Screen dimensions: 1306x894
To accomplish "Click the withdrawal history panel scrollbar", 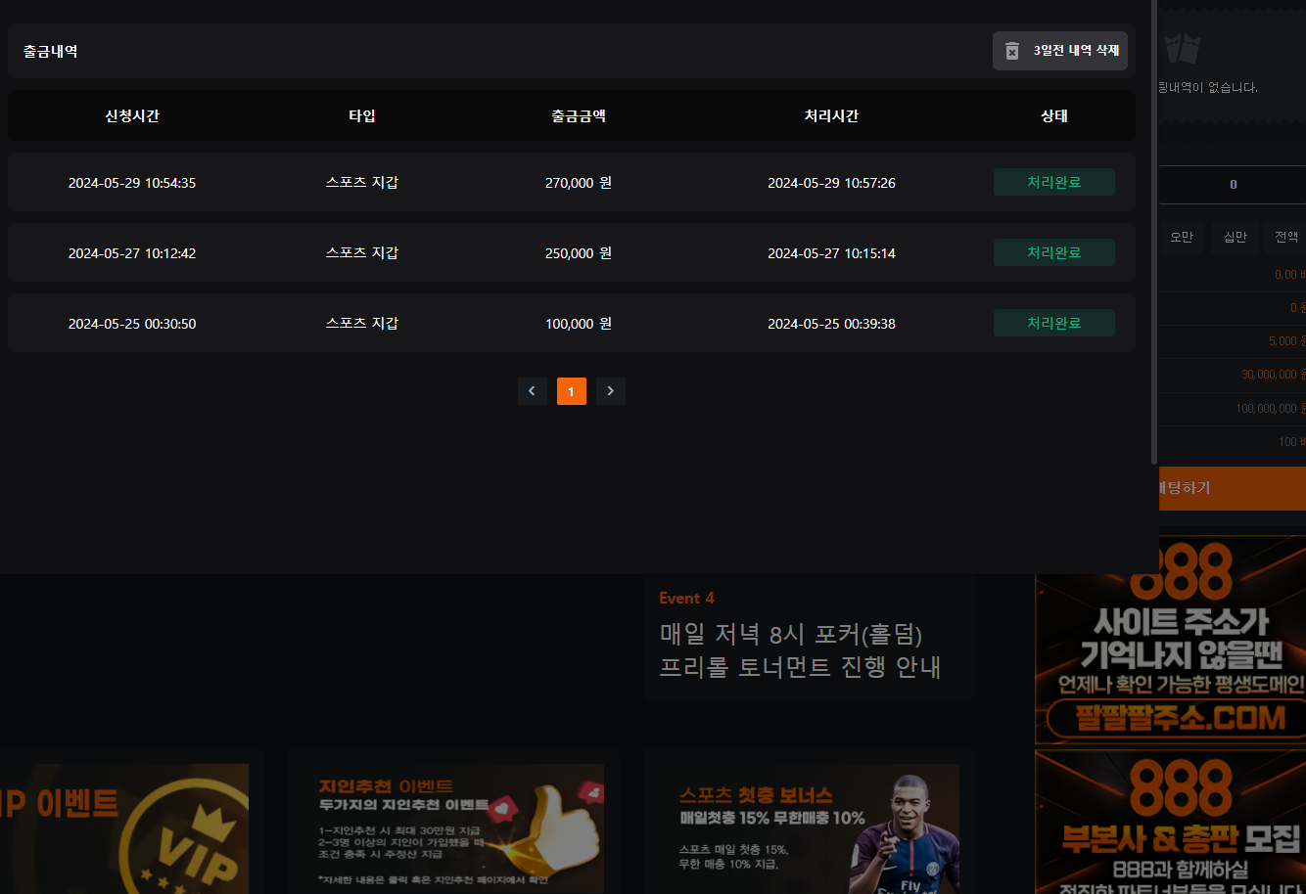I will [x=1154, y=235].
